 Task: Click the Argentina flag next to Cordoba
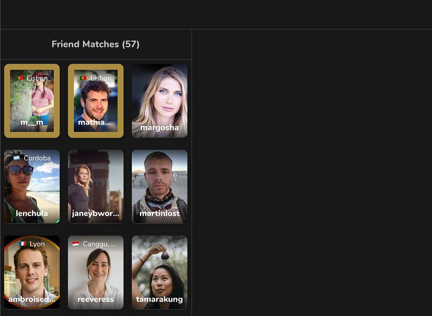[16, 158]
